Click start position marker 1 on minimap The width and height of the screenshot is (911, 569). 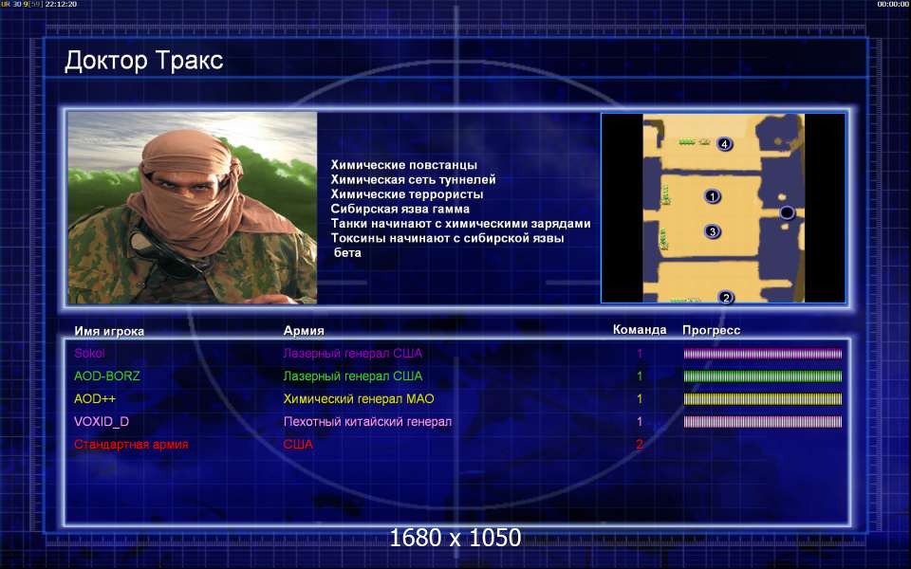click(x=713, y=197)
